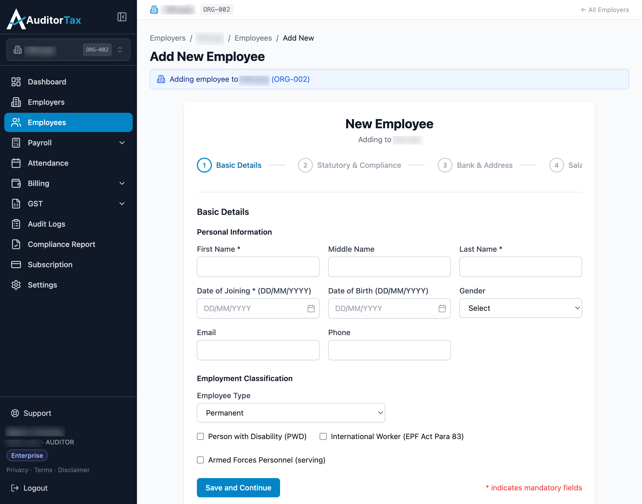Click All Employers link
The width and height of the screenshot is (642, 504).
605,10
